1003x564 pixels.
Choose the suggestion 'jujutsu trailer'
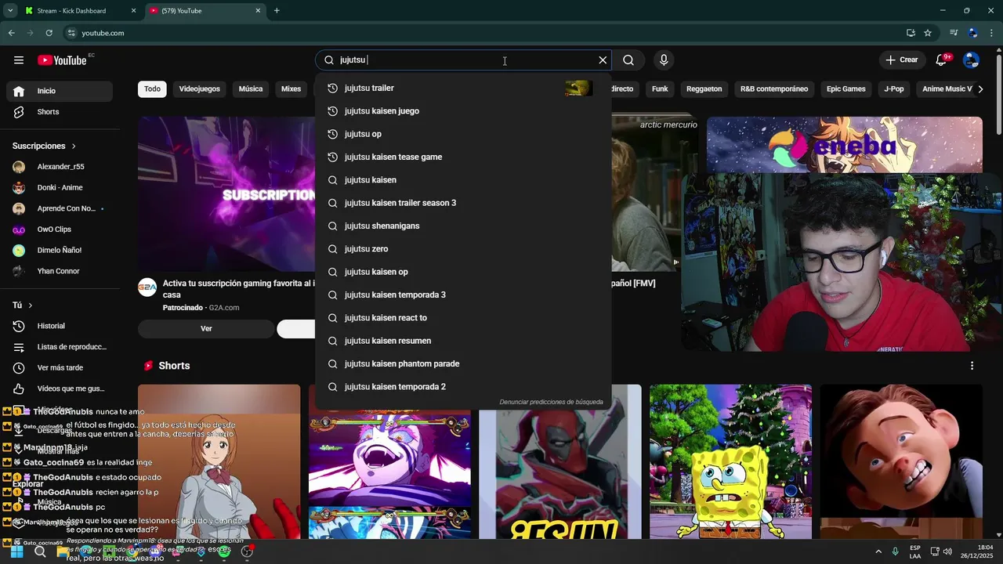[463, 89]
